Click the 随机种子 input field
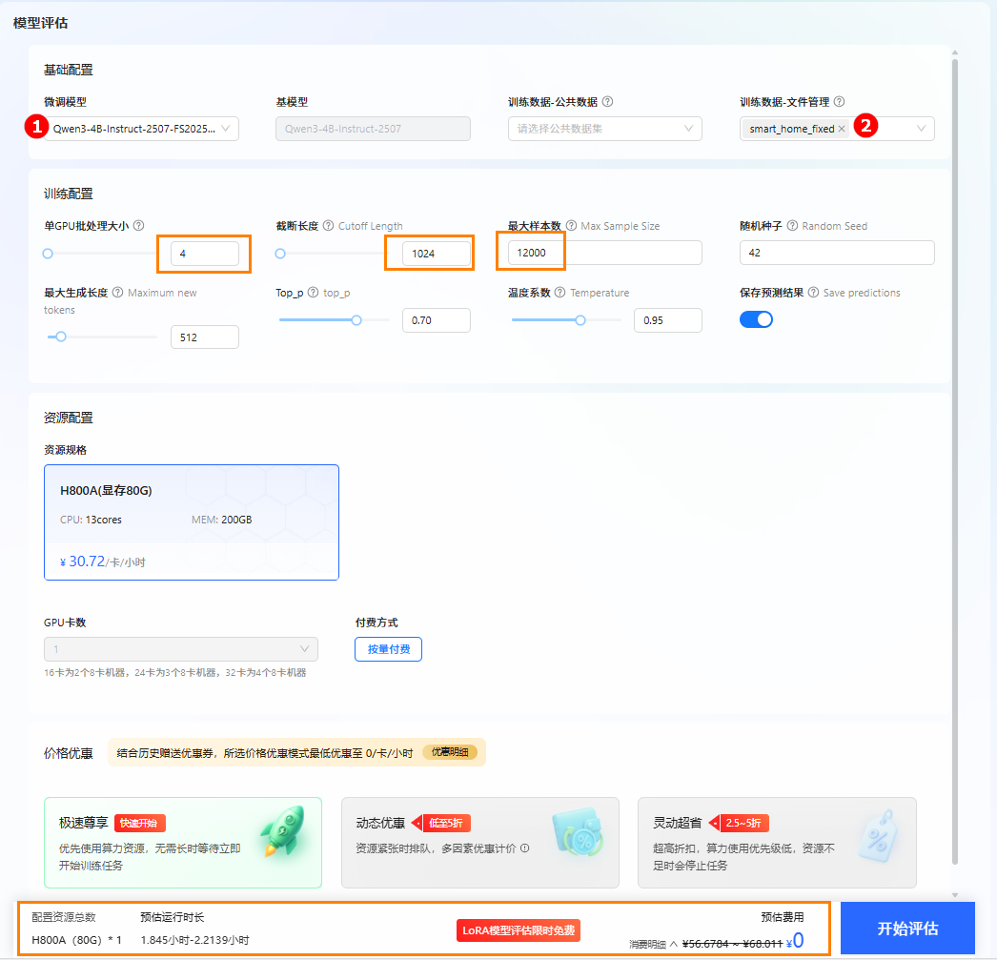997x960 pixels. (x=836, y=253)
